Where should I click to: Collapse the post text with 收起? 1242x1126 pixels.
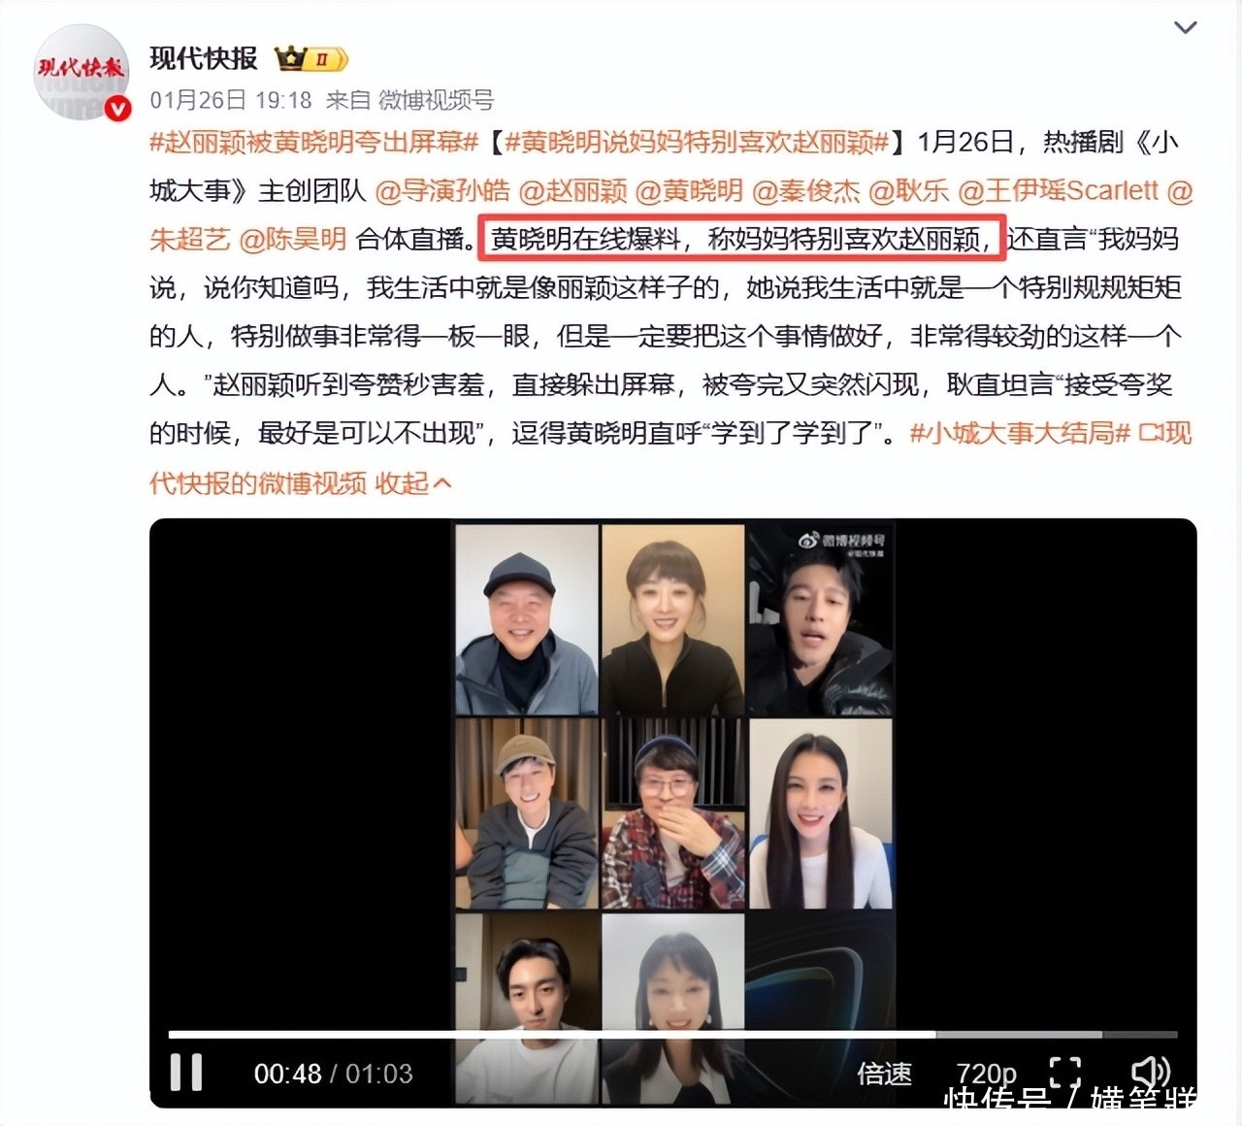[413, 482]
